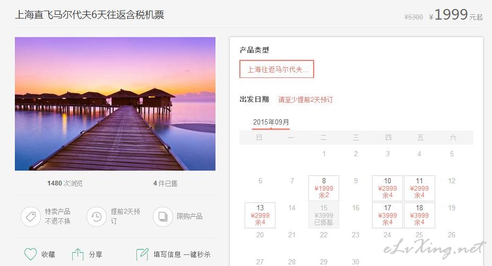Click sold-out date 15
Screen dimensions: 492x266
pyautogui.click(x=324, y=215)
